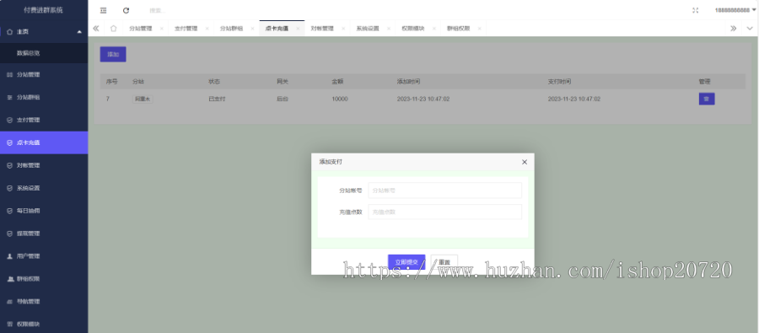Screen dimensions: 759x333
Task: Toggle the sidebar collapse icon in the header
Action: click(103, 10)
